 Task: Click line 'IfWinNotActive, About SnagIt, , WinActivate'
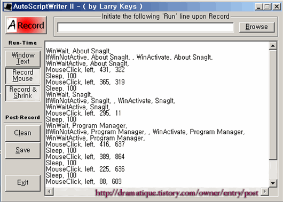pos(129,58)
